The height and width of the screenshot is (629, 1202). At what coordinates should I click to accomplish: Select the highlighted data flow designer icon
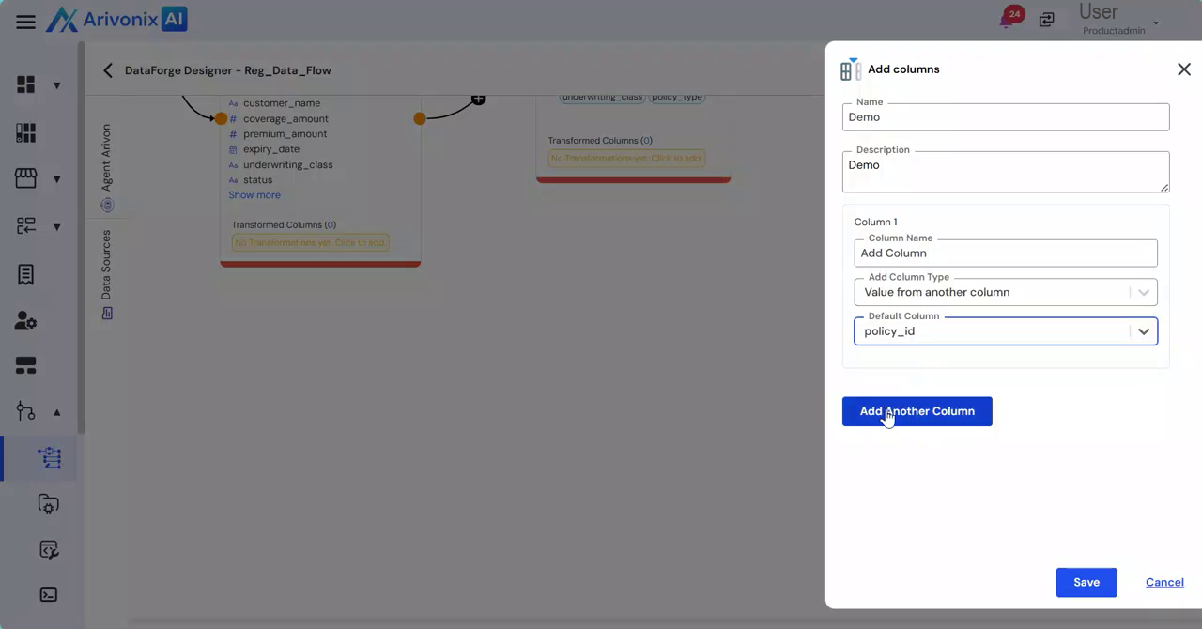click(49, 458)
